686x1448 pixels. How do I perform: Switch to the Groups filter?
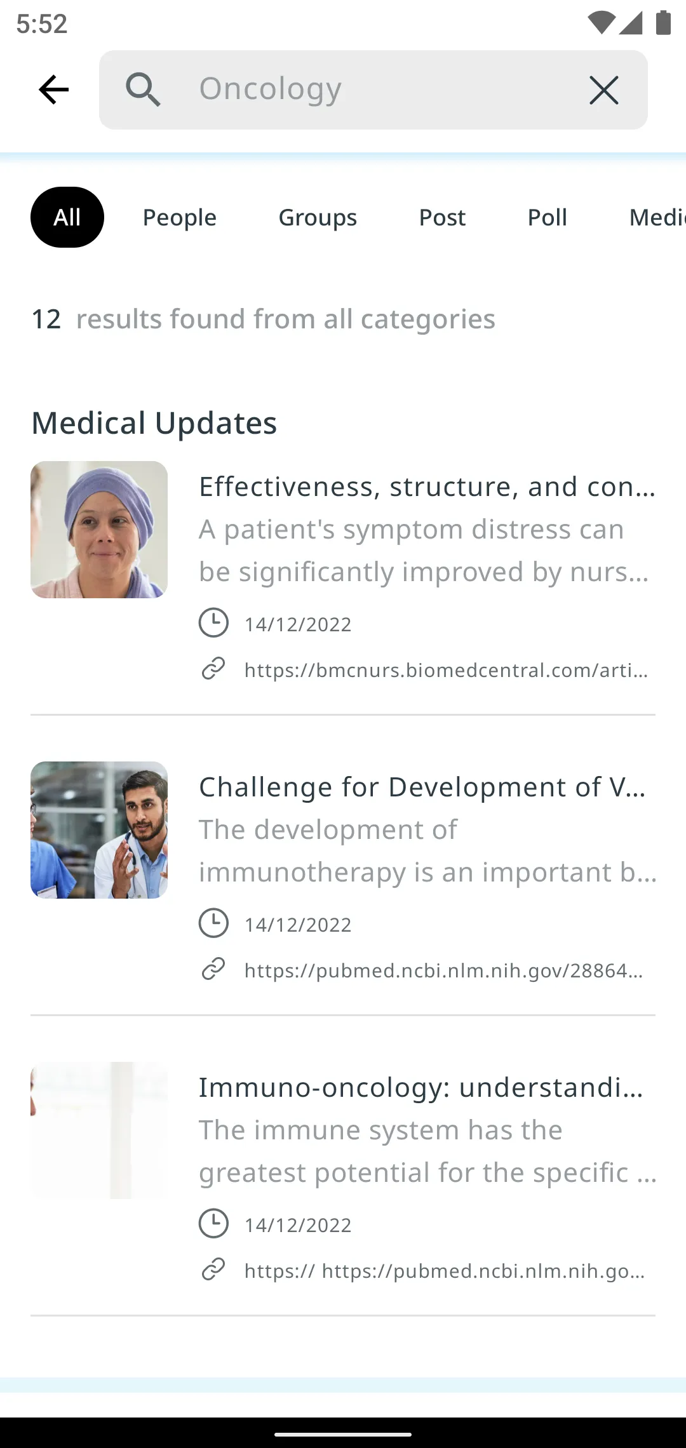[318, 217]
